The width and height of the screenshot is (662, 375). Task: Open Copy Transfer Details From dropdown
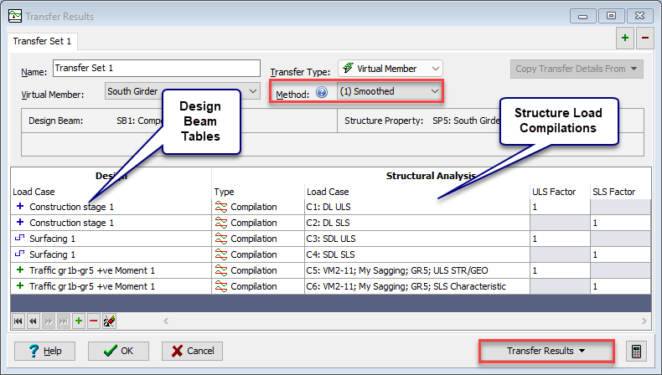[577, 69]
